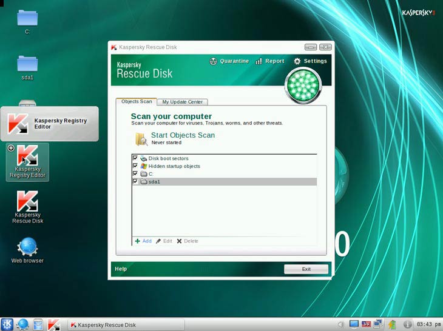Click the Disk boot sectors drive icon

pos(144,158)
